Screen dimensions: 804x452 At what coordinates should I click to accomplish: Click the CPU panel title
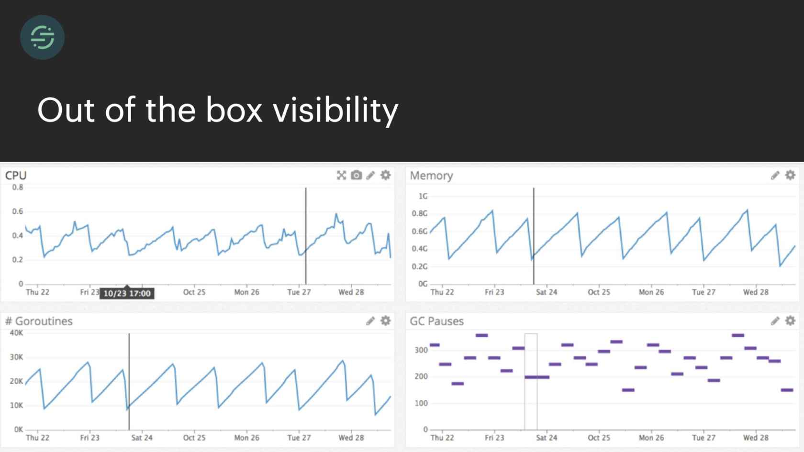[16, 176]
